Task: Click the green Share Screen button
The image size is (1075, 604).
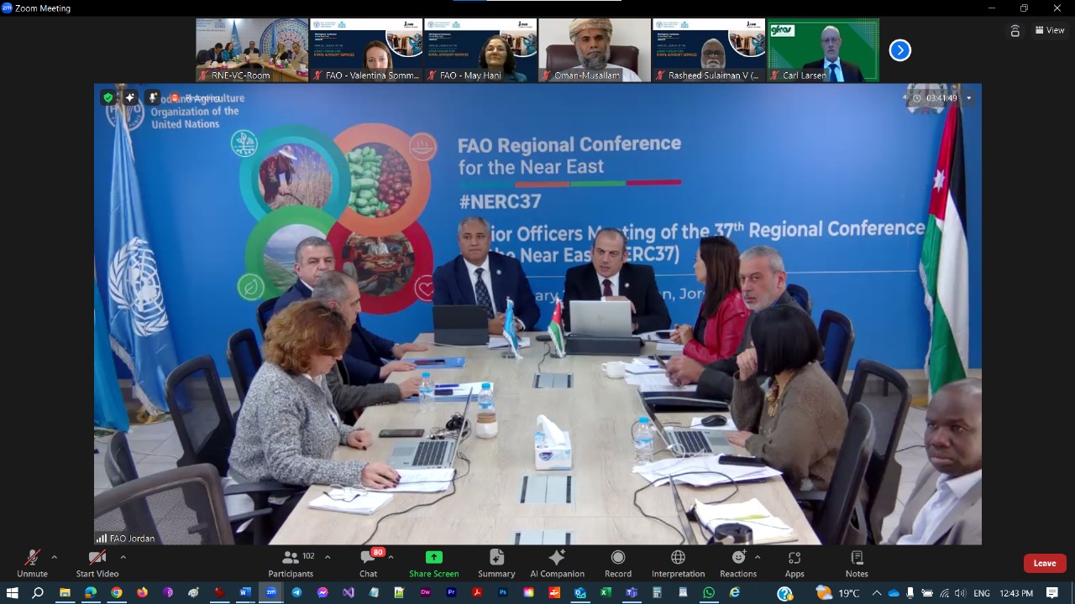Action: (433, 564)
